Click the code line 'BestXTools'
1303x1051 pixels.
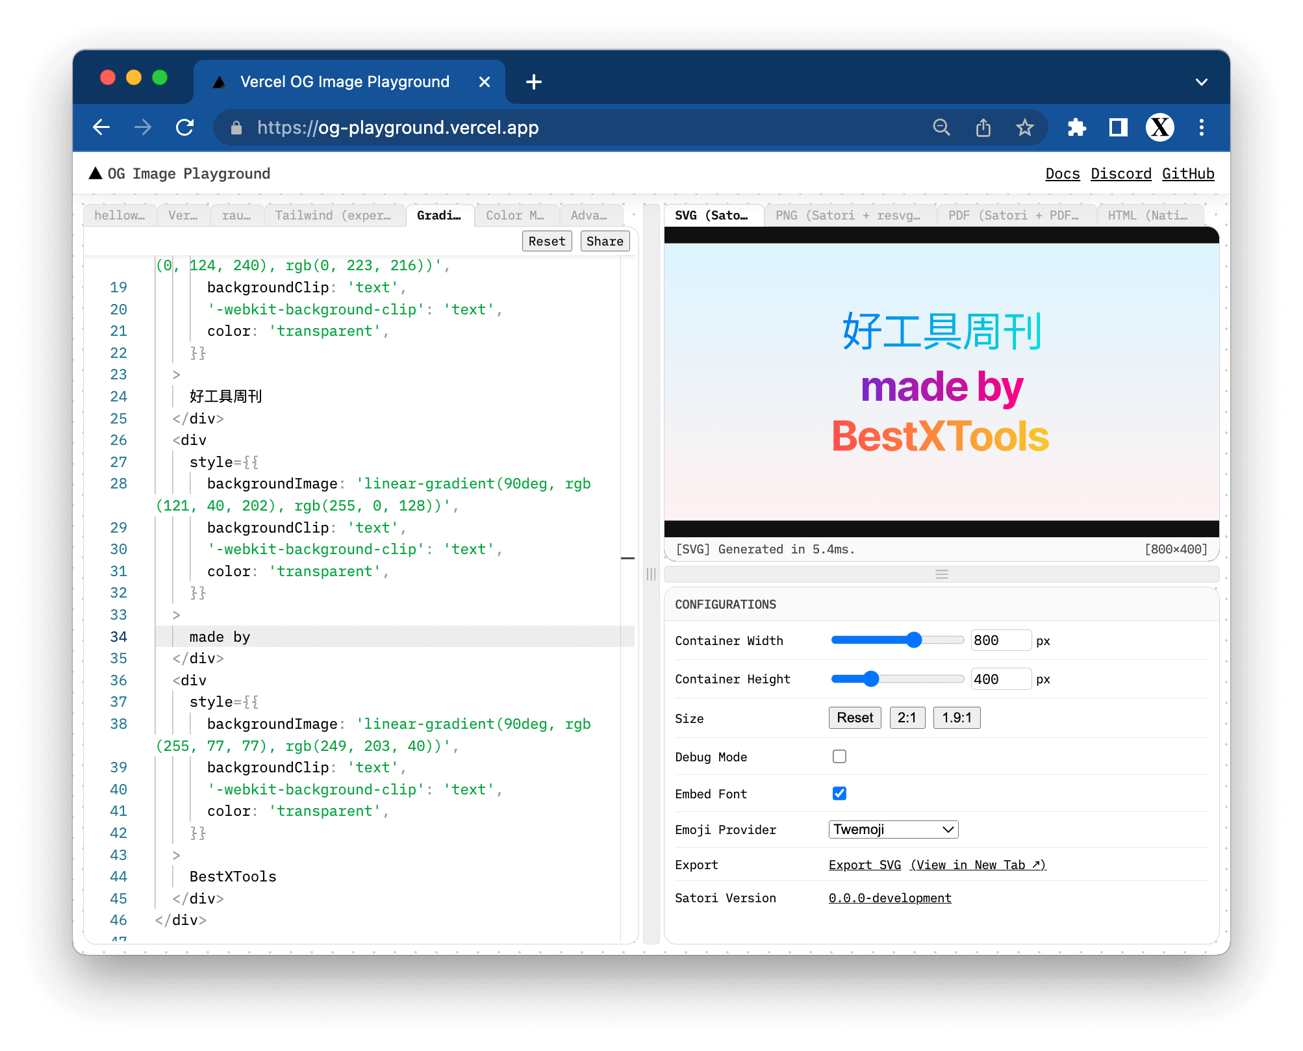click(233, 876)
